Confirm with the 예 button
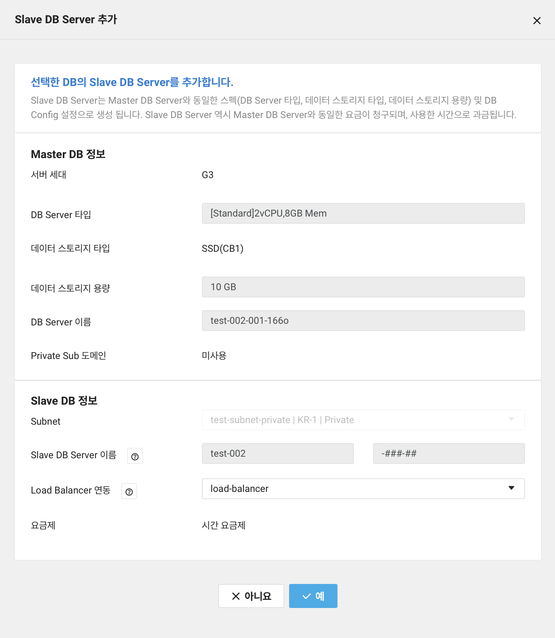The image size is (555, 638). pyautogui.click(x=313, y=596)
